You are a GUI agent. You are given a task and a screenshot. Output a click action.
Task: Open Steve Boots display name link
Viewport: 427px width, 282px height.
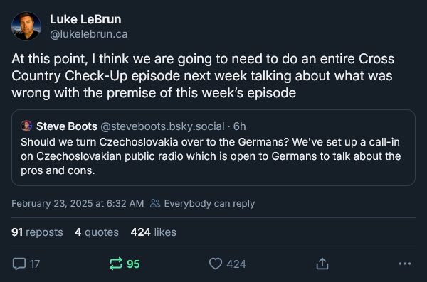[67, 126]
